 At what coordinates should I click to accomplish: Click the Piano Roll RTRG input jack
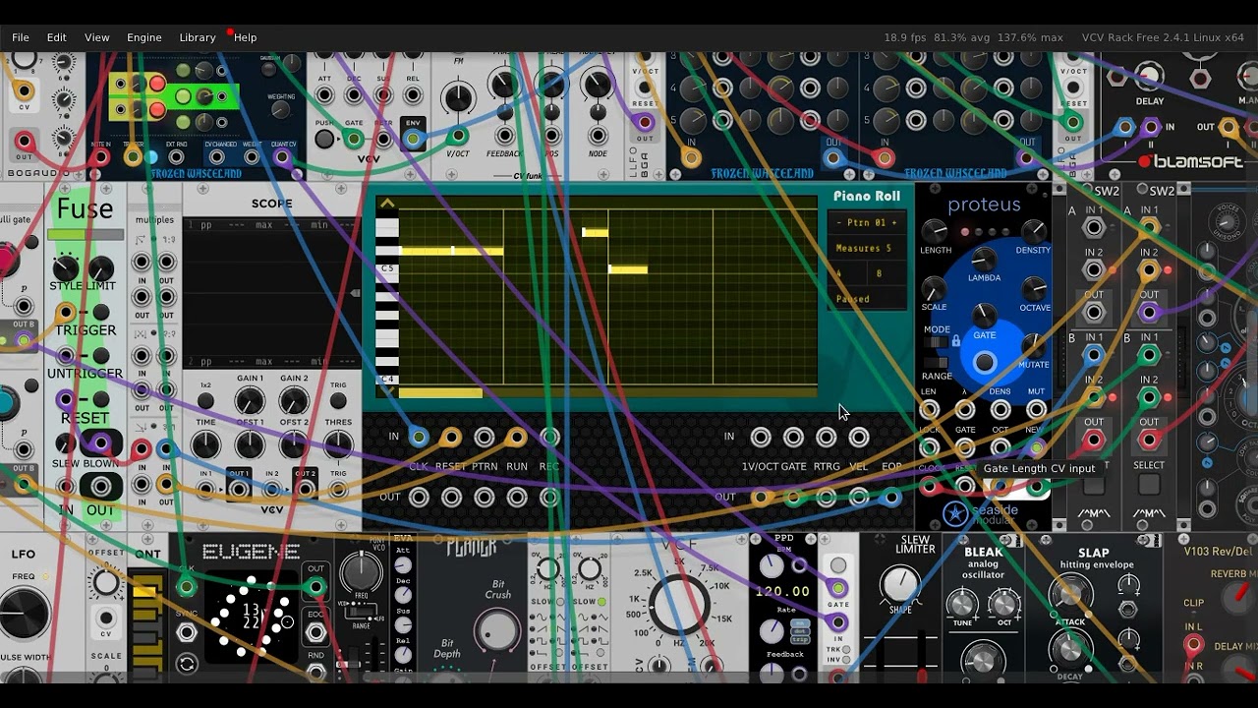coord(826,437)
